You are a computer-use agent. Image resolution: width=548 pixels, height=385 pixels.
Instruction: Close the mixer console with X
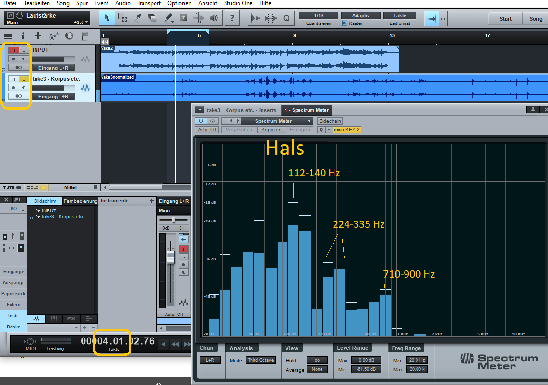click(6, 199)
